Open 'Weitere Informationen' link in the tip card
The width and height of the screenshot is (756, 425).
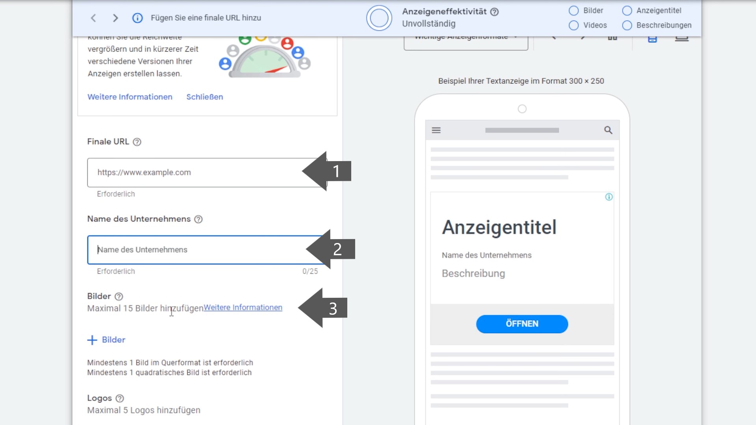130,97
